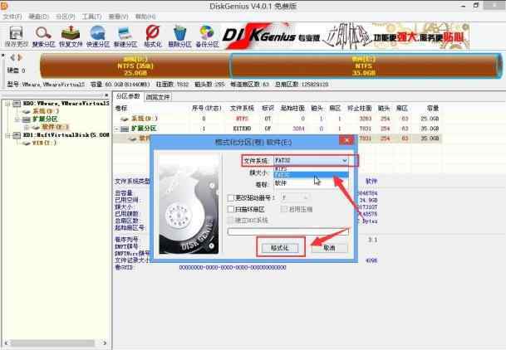Open the 查看(V) View menu

pos(119,17)
